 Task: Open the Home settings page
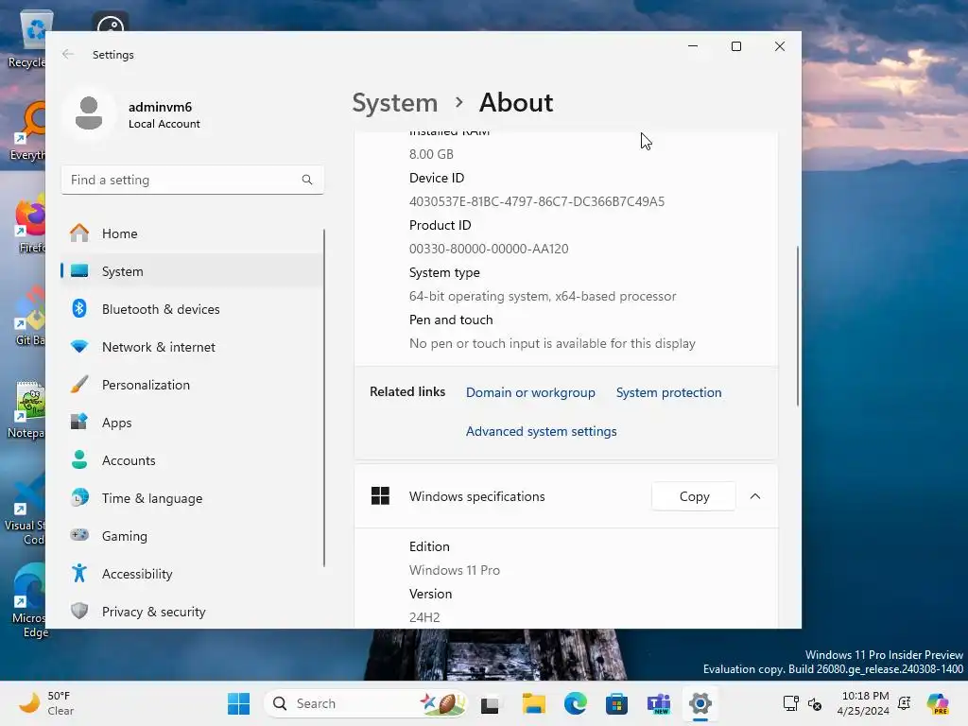click(192, 233)
